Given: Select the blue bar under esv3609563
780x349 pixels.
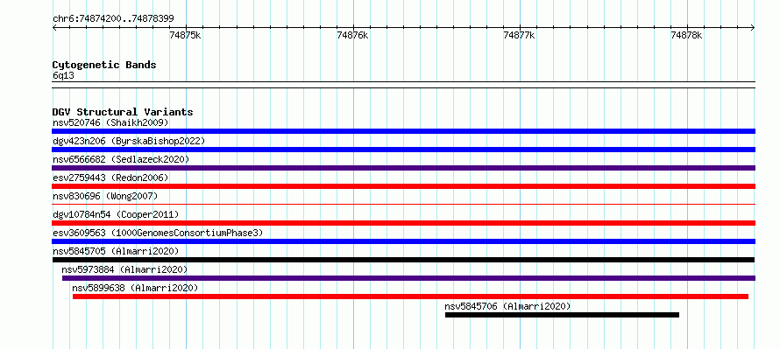Looking at the screenshot, I should (x=403, y=241).
